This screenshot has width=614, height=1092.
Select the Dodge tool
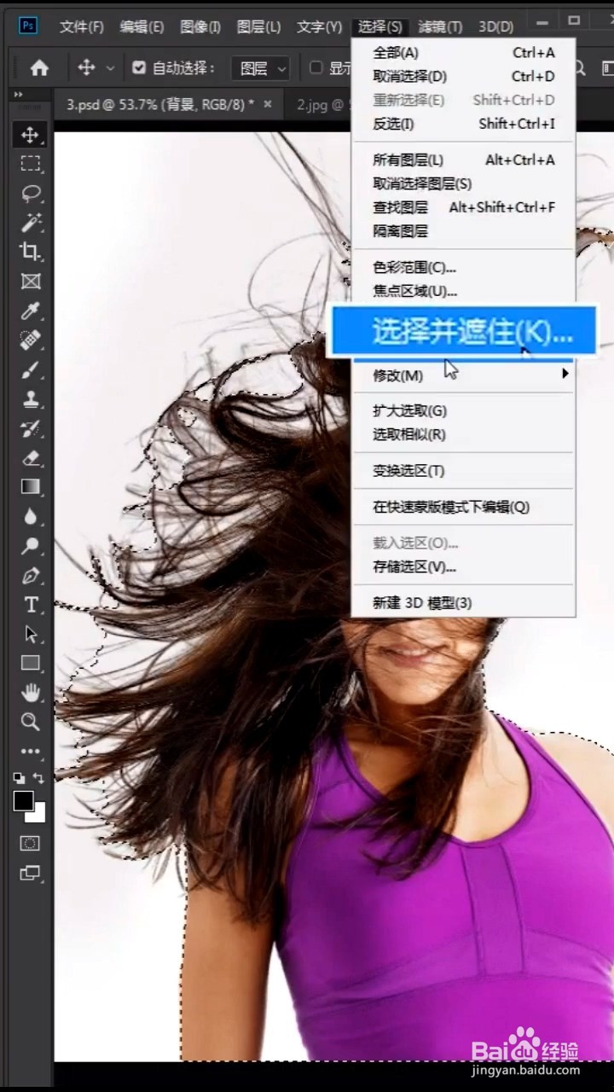[31, 546]
